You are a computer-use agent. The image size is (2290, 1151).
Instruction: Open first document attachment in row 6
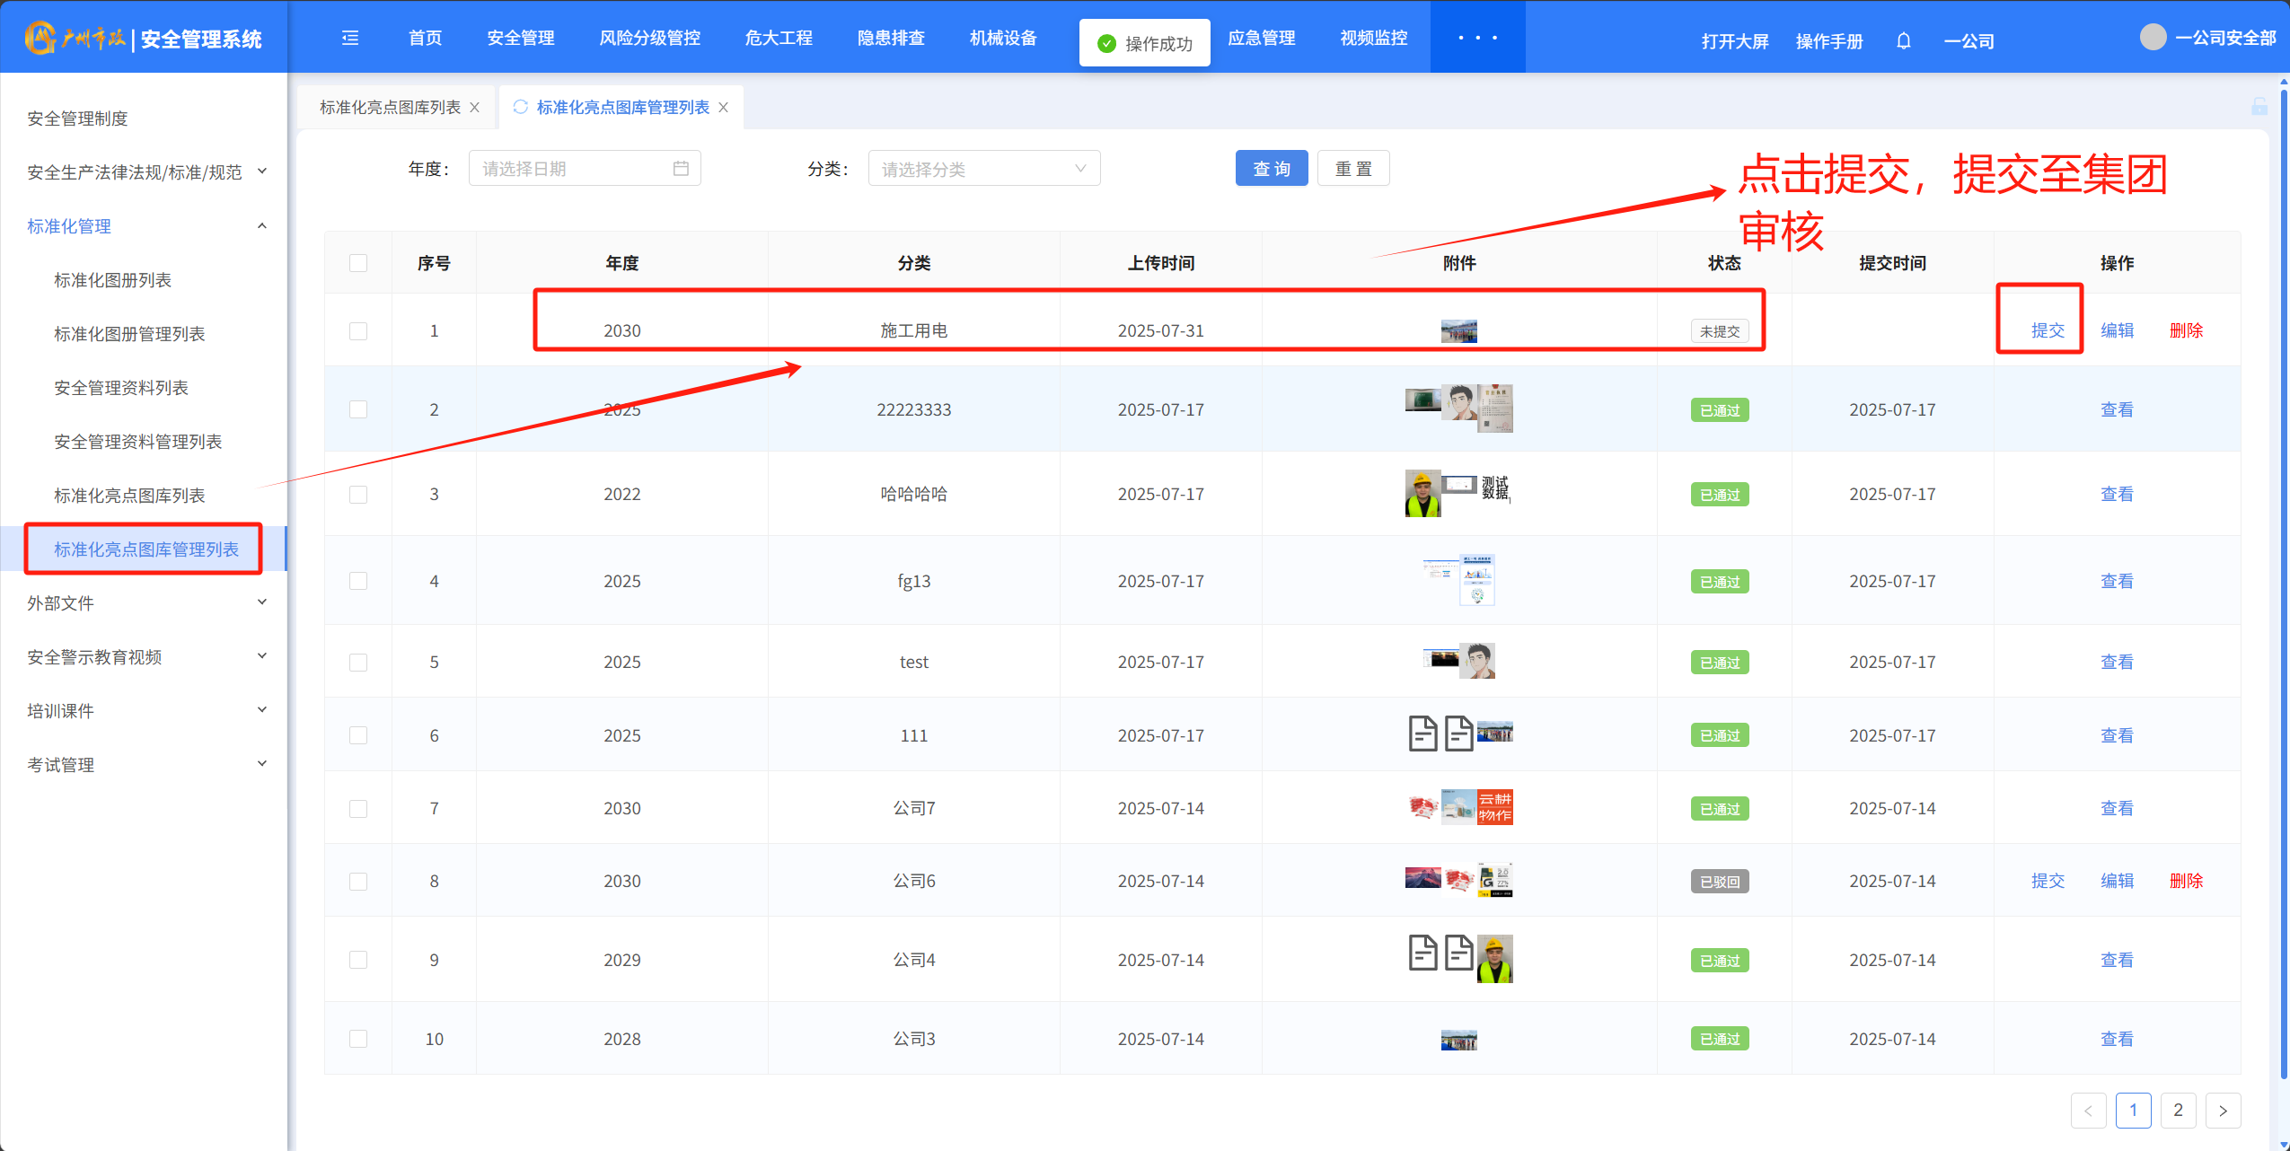point(1422,734)
